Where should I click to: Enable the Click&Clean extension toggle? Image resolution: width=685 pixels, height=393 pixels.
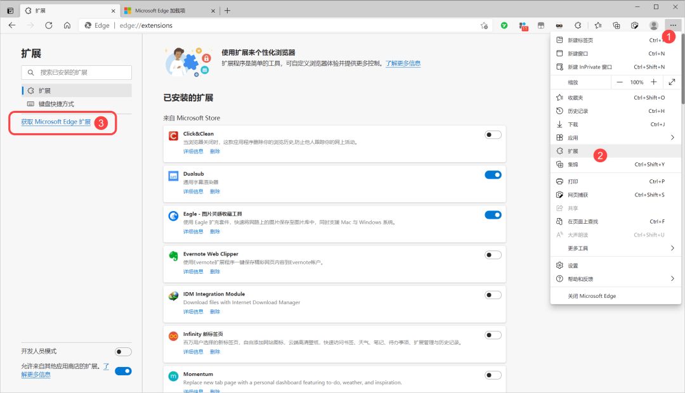[493, 135]
